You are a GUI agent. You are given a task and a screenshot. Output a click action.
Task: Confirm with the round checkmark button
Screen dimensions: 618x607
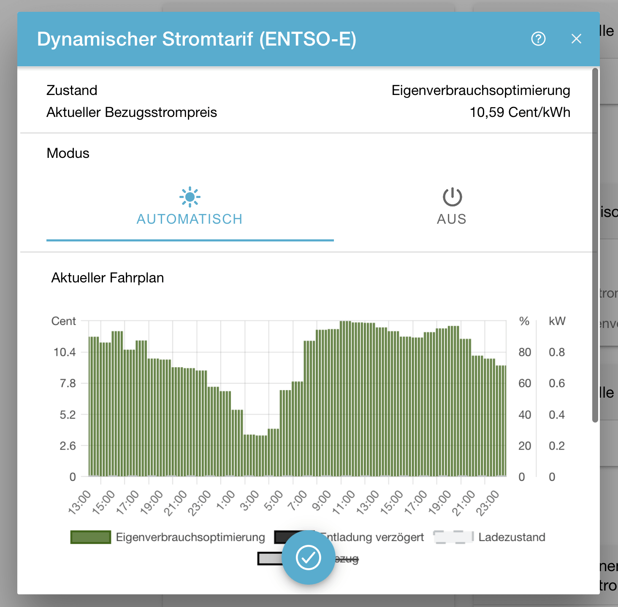click(309, 558)
